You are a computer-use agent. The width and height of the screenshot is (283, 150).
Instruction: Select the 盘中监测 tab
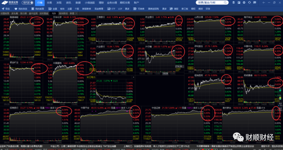tap(33, 13)
